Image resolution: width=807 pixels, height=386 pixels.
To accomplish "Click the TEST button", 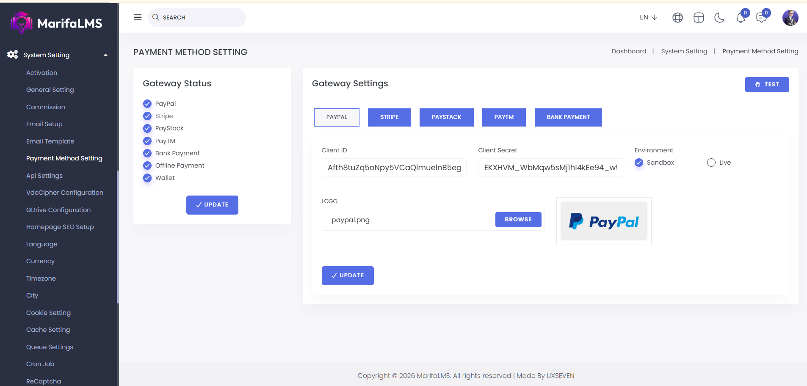I will [x=767, y=85].
